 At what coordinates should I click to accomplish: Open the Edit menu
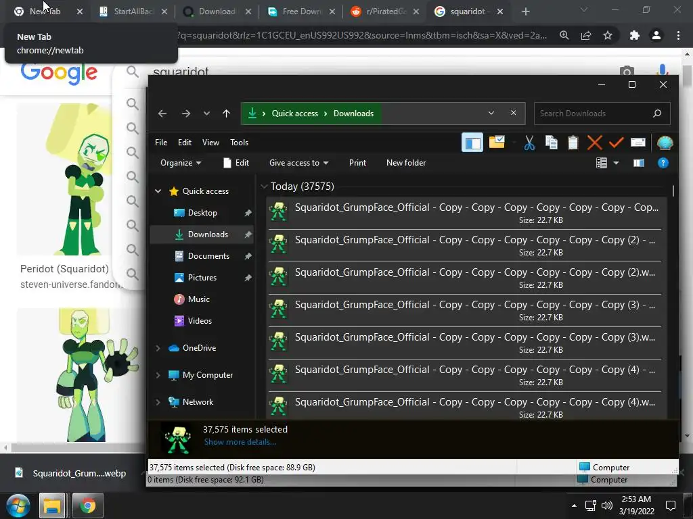184,142
